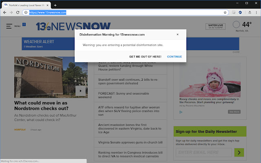This screenshot has width=261, height=163.
Task: Click the ENTER EMAIL HERE field
Action: (204, 152)
